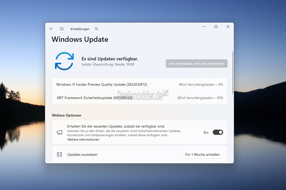Click the back arrow in Einstellungen
Screen dimensions: 286x190
click(51, 29)
